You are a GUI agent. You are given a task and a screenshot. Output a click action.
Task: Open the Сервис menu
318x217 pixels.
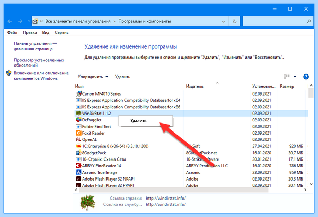tap(61, 33)
